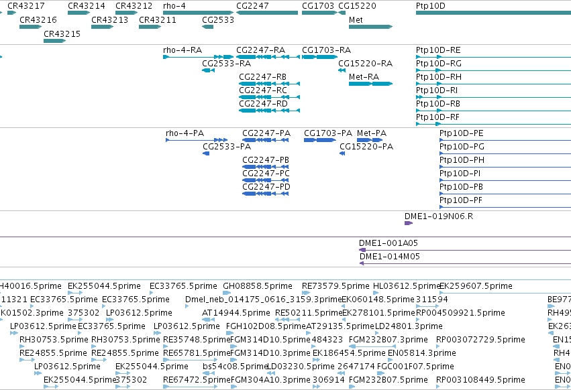Viewport: 571px width, 390px height.
Task: Click the CG15220-RA transcript label
Action: tap(365, 63)
